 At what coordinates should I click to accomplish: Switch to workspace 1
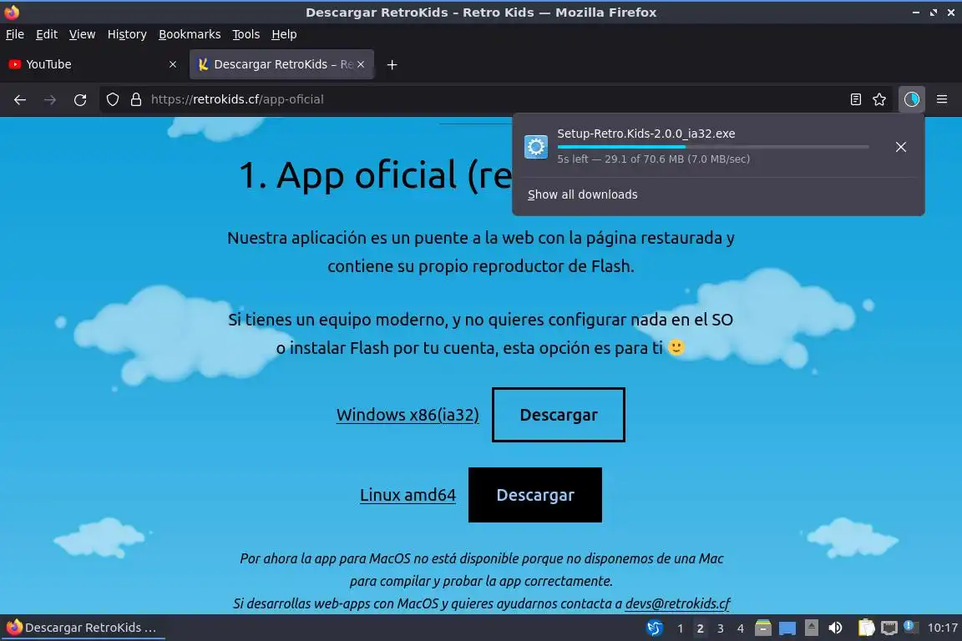pyautogui.click(x=680, y=628)
